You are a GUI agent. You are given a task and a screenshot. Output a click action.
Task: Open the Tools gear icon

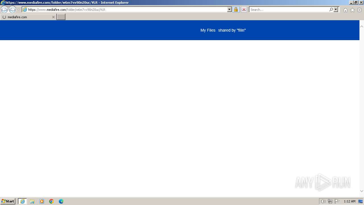[x=359, y=10]
